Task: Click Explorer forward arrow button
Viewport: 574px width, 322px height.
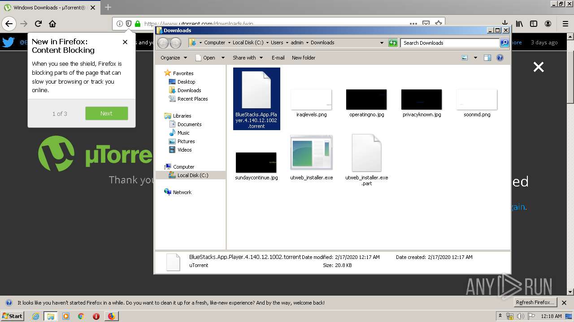Action: (x=175, y=43)
